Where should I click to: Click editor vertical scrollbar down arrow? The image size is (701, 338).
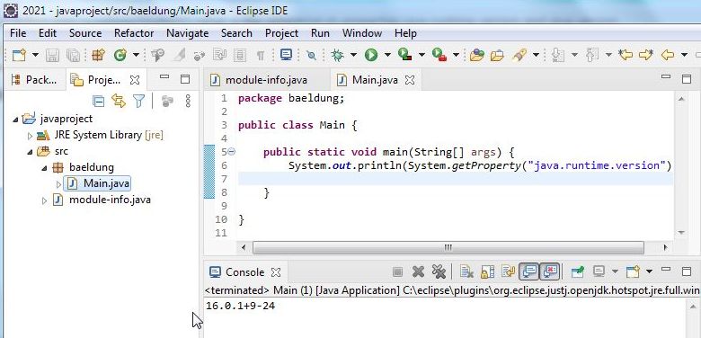(681, 233)
